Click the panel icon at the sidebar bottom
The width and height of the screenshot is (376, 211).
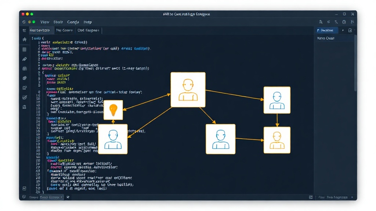[x=24, y=189]
